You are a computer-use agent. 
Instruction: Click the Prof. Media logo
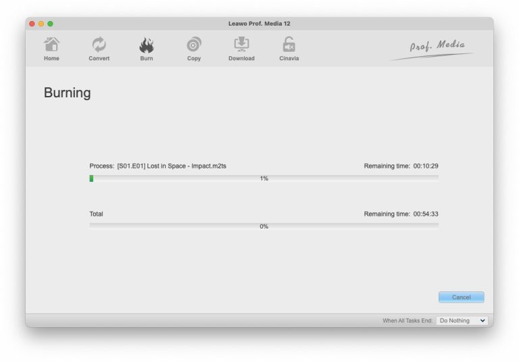pyautogui.click(x=437, y=47)
